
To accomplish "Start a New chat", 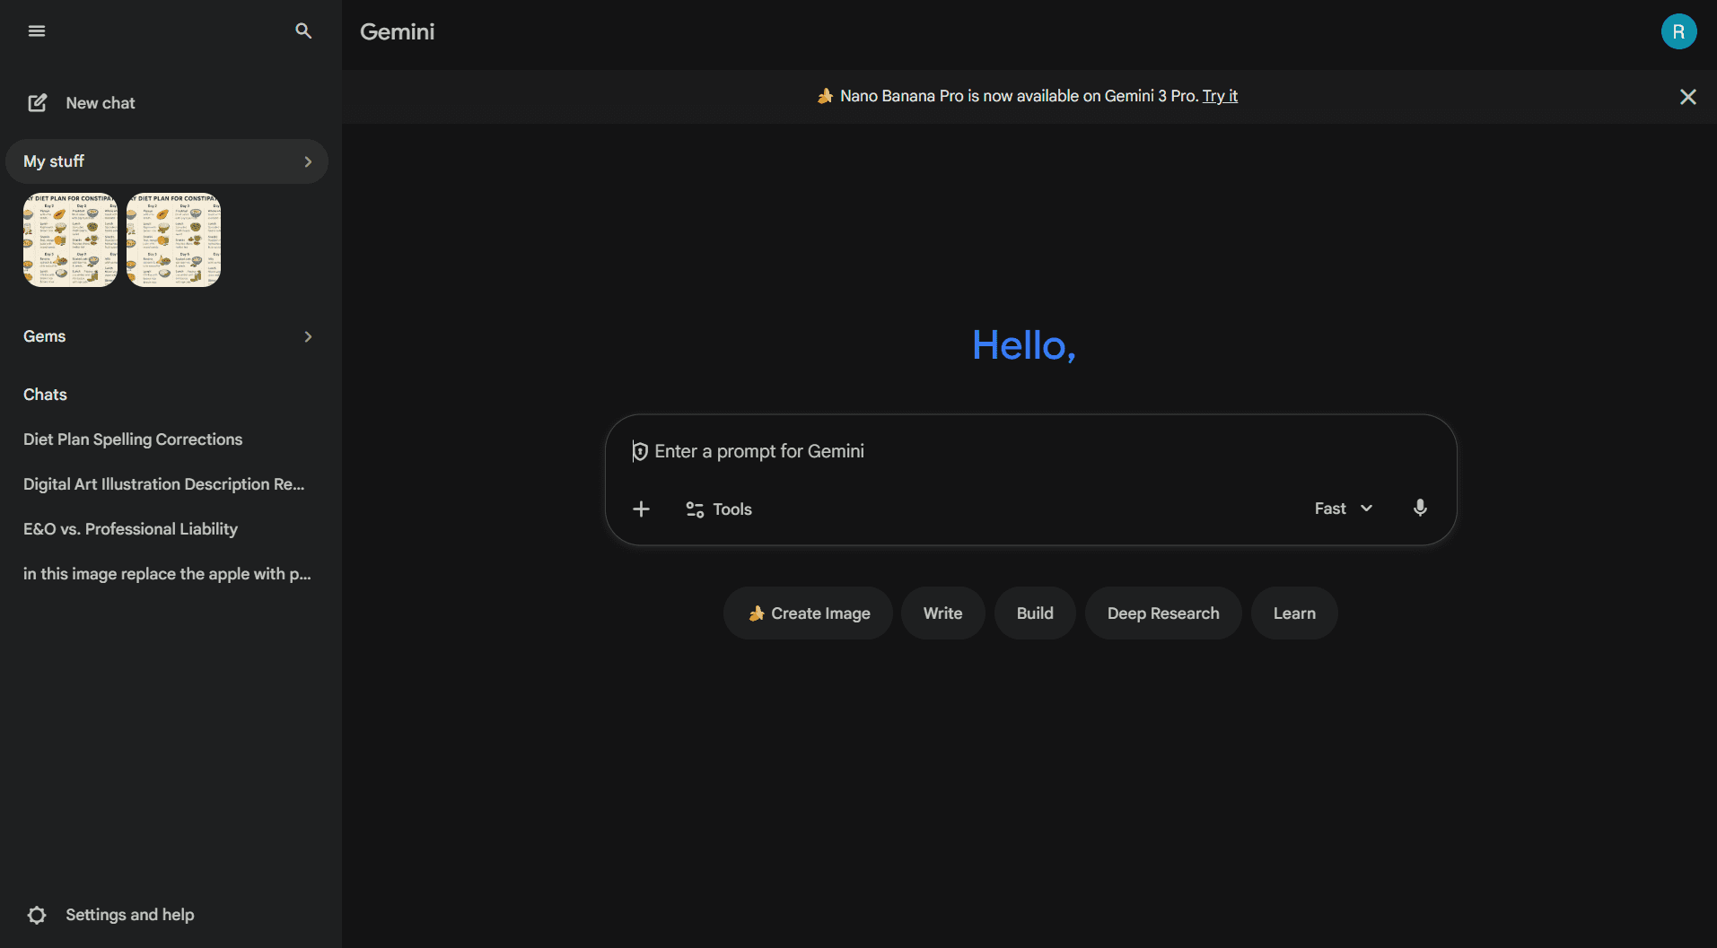I will coord(99,102).
